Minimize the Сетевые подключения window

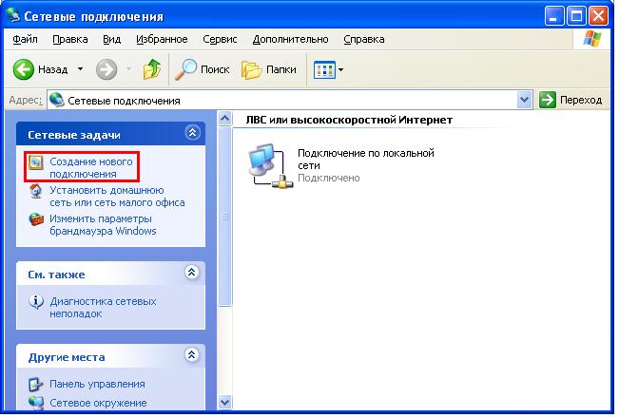coord(553,16)
